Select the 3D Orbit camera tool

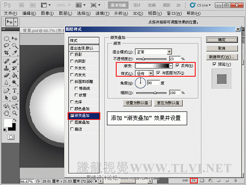click(x=15, y=106)
